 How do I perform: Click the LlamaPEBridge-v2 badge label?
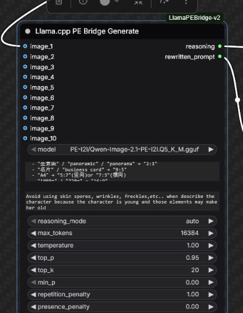(194, 18)
